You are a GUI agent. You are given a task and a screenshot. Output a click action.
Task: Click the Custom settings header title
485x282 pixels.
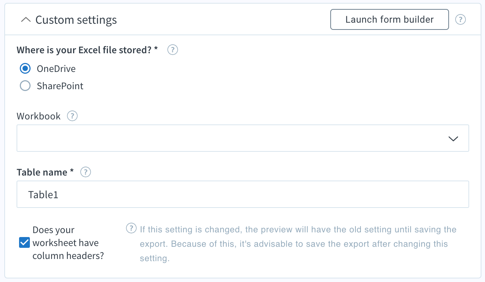click(76, 20)
